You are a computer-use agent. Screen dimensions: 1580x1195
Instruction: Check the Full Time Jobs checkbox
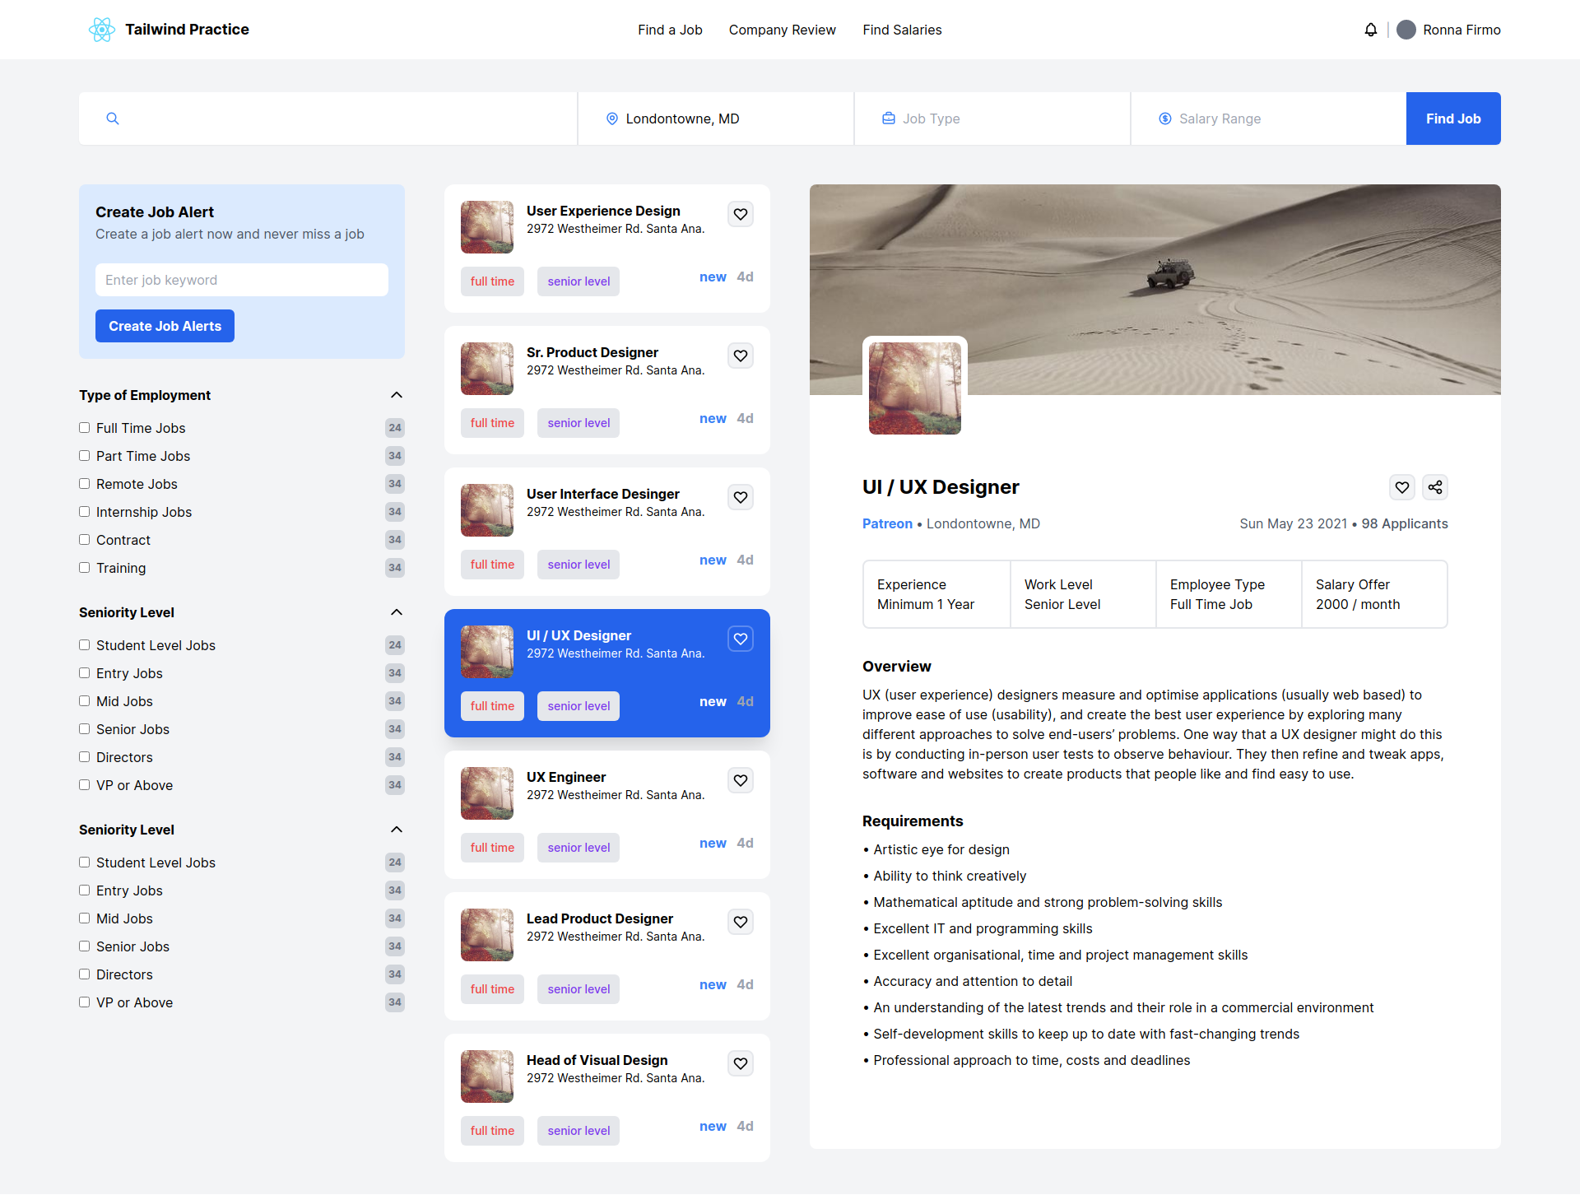pos(84,428)
